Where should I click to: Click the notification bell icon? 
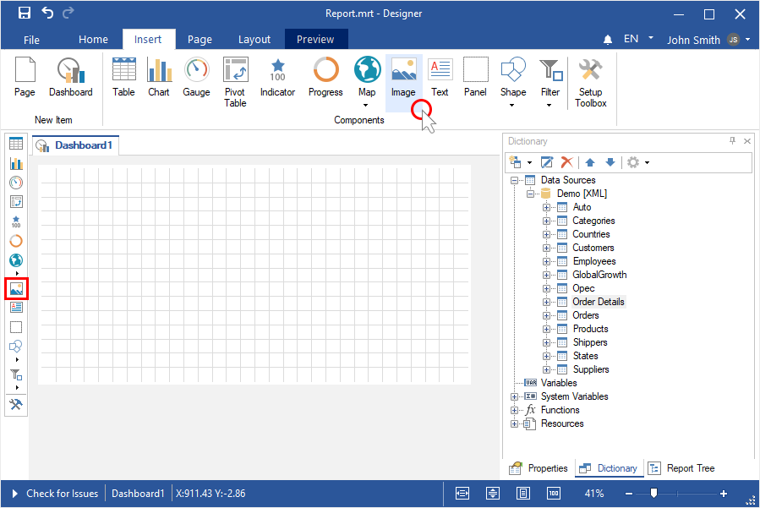[607, 40]
